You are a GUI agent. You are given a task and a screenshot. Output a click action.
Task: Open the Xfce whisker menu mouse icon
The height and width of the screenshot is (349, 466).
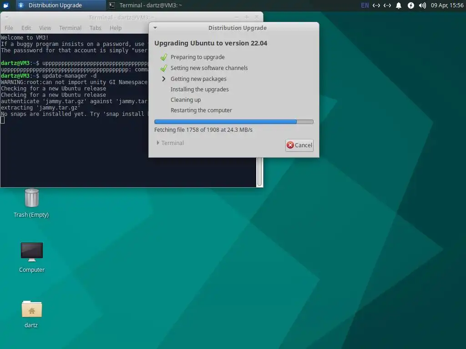coord(5,5)
